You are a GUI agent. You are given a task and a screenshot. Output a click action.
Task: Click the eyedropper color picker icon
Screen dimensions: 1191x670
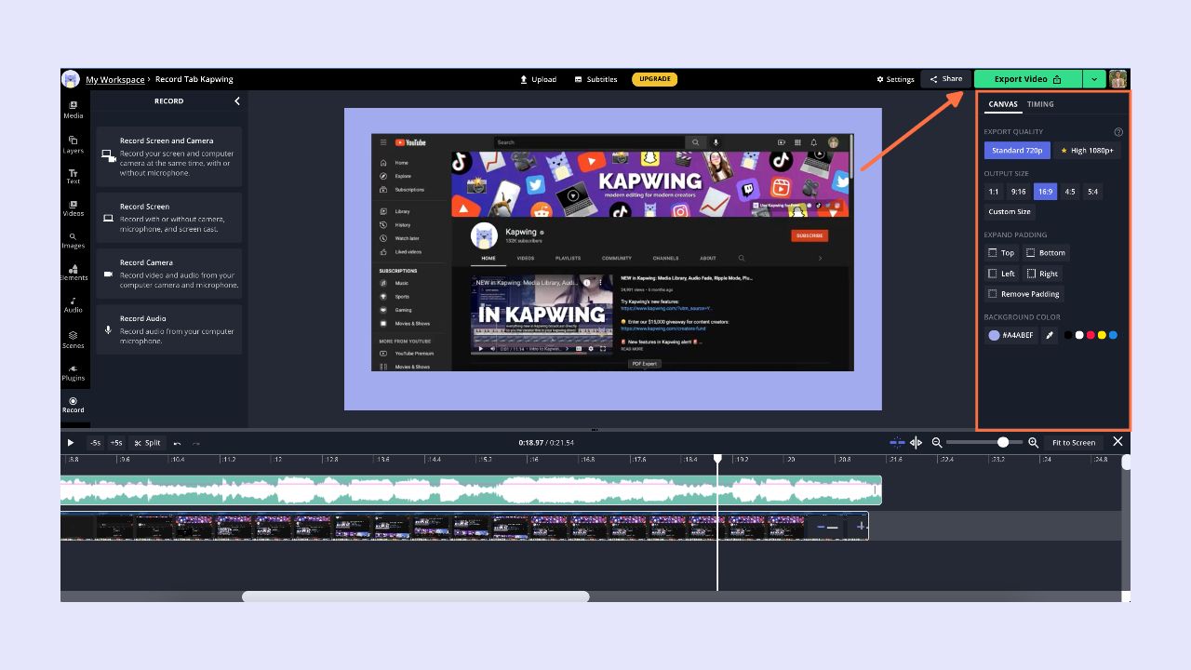coord(1049,335)
